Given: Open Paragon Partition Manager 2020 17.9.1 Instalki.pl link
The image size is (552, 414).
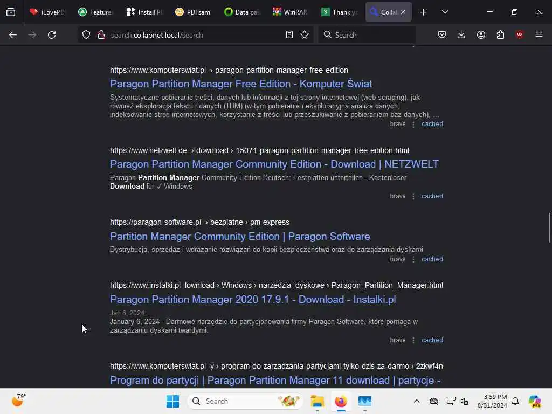Looking at the screenshot, I should click(253, 300).
